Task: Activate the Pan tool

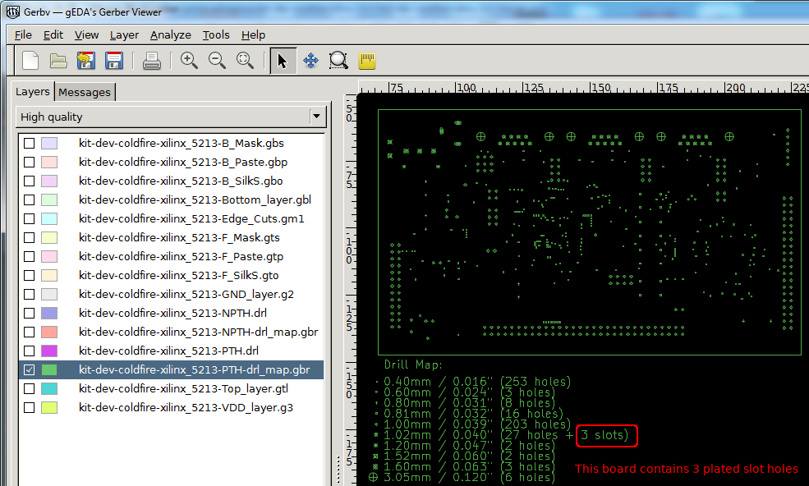Action: [x=310, y=61]
